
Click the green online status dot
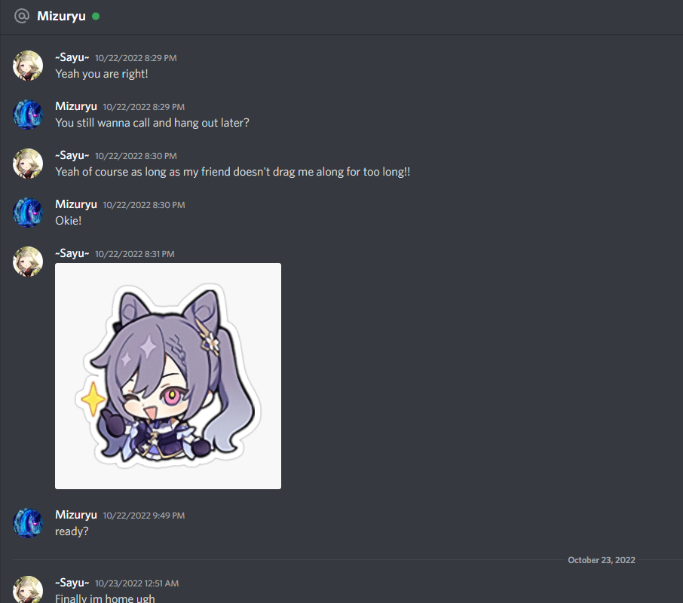coord(96,17)
